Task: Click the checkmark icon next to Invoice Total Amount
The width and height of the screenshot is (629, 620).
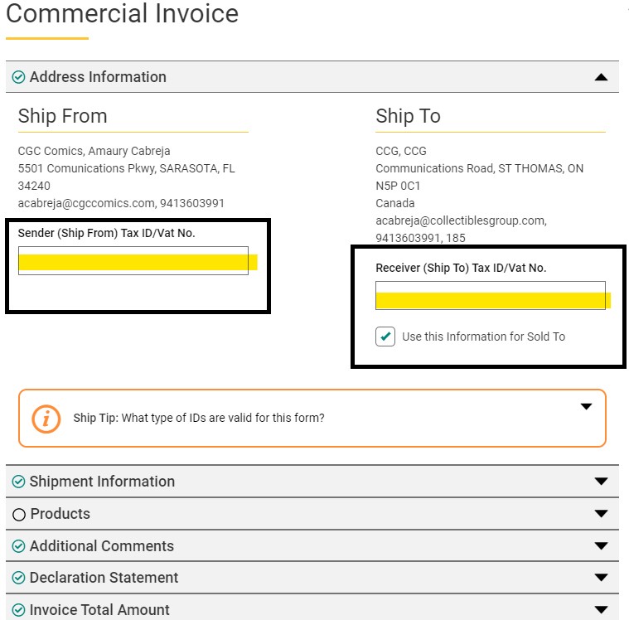Action: click(x=18, y=610)
